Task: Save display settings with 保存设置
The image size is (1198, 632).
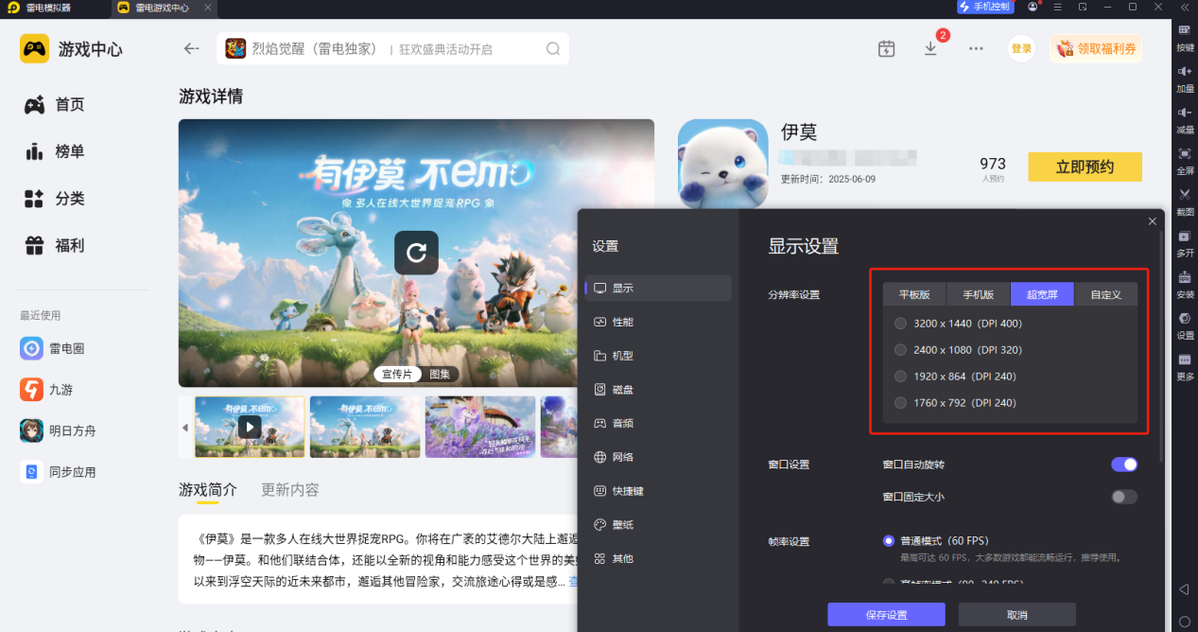Action: [885, 614]
